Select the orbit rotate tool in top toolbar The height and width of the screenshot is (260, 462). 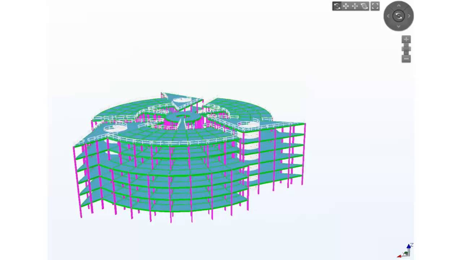tap(337, 6)
